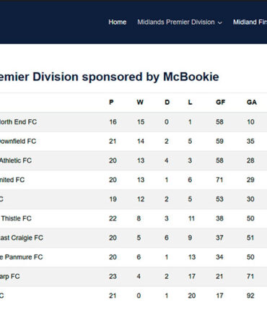Click the chevron beside Midlands Premier Division

[x=219, y=22]
